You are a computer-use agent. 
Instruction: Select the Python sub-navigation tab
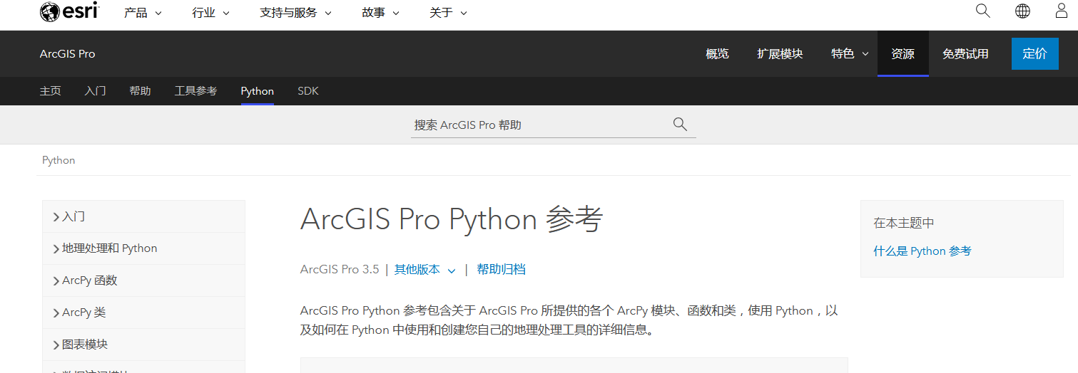click(x=258, y=91)
